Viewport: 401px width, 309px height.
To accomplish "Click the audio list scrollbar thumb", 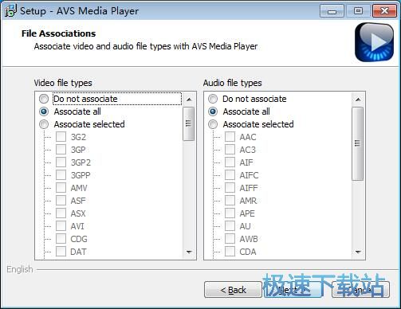I will click(358, 143).
